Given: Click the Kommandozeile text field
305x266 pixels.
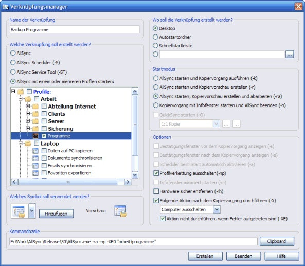Looking at the screenshot, I should click(133, 242).
